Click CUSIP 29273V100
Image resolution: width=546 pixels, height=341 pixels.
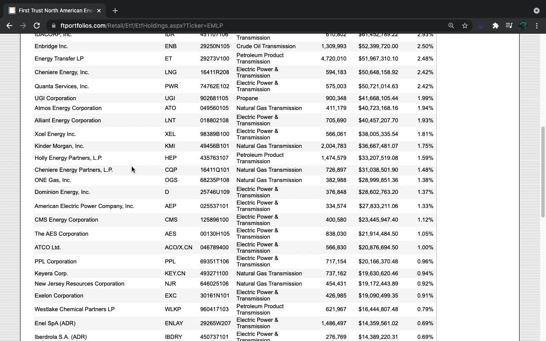215,58
